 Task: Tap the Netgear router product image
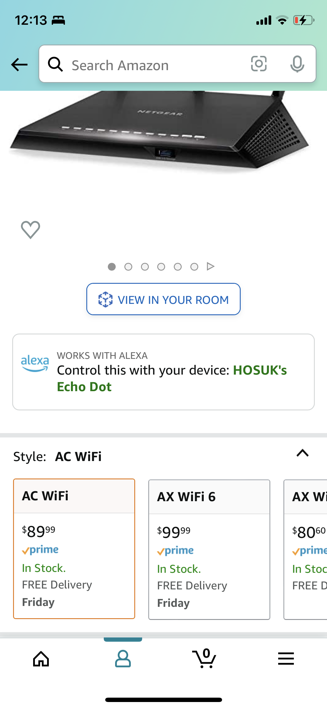click(x=160, y=131)
